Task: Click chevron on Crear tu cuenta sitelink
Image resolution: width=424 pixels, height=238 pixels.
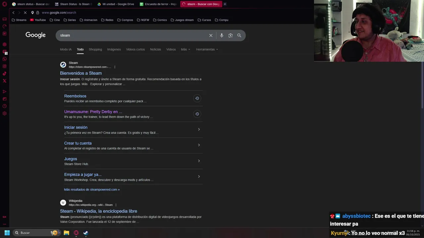Action: click(x=199, y=145)
